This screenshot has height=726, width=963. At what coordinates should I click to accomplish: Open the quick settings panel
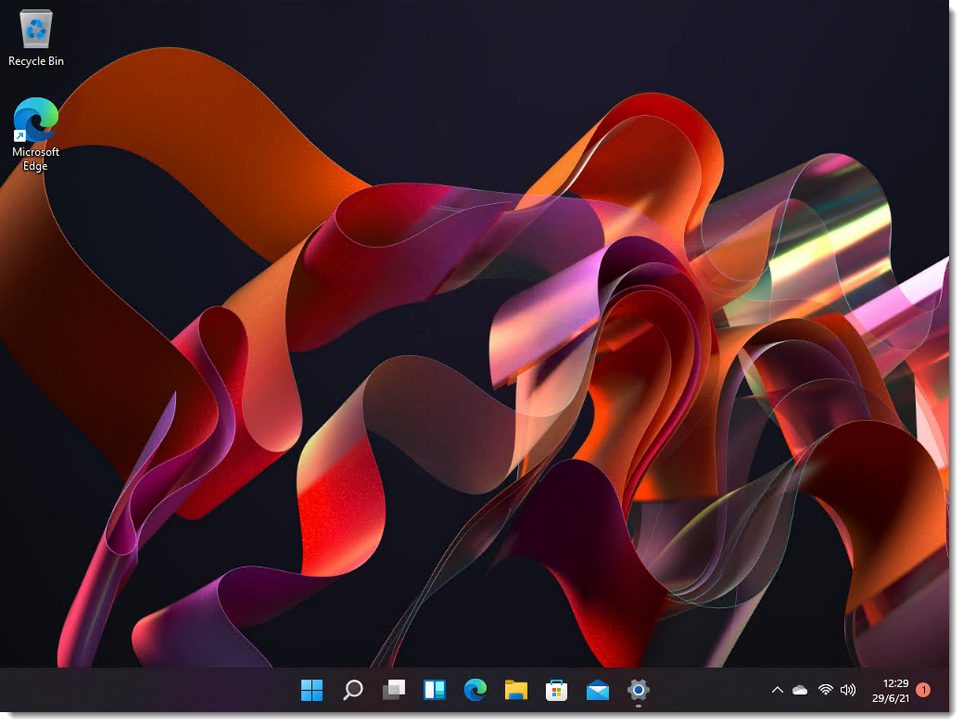835,690
